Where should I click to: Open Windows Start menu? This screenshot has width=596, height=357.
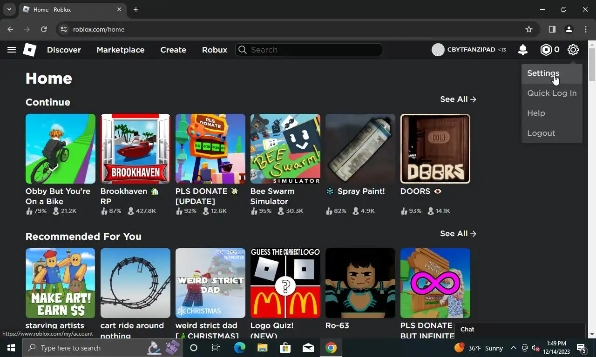tap(11, 348)
